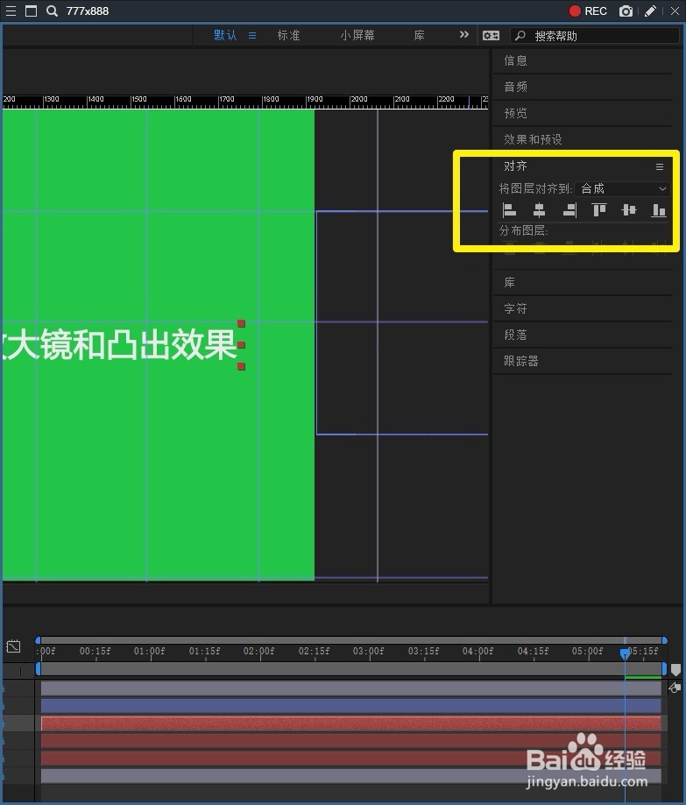Click the bottom red handle of the text layer
The image size is (686, 805).
coord(241,366)
